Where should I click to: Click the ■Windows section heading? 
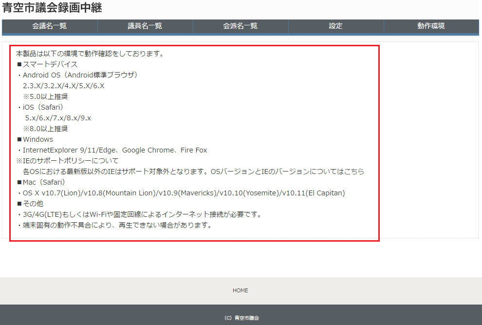[x=35, y=139]
